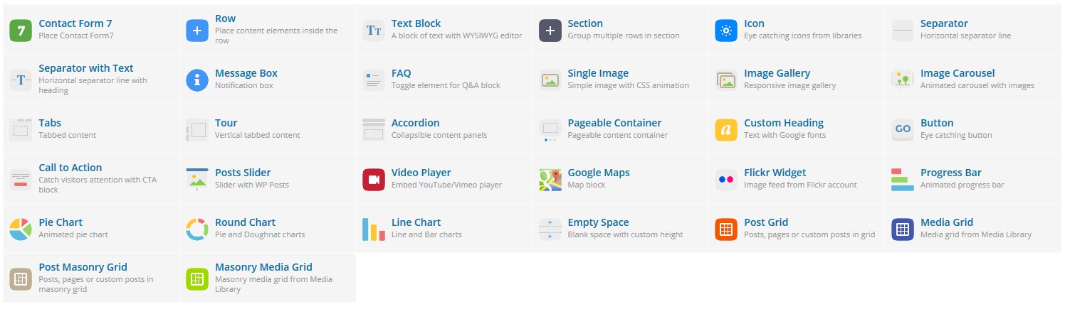Screen dimensions: 1065x309
Task: Select the blue Row plus icon
Action: (x=197, y=31)
